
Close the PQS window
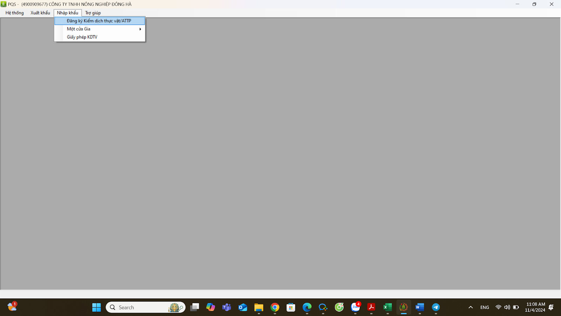tap(552, 4)
